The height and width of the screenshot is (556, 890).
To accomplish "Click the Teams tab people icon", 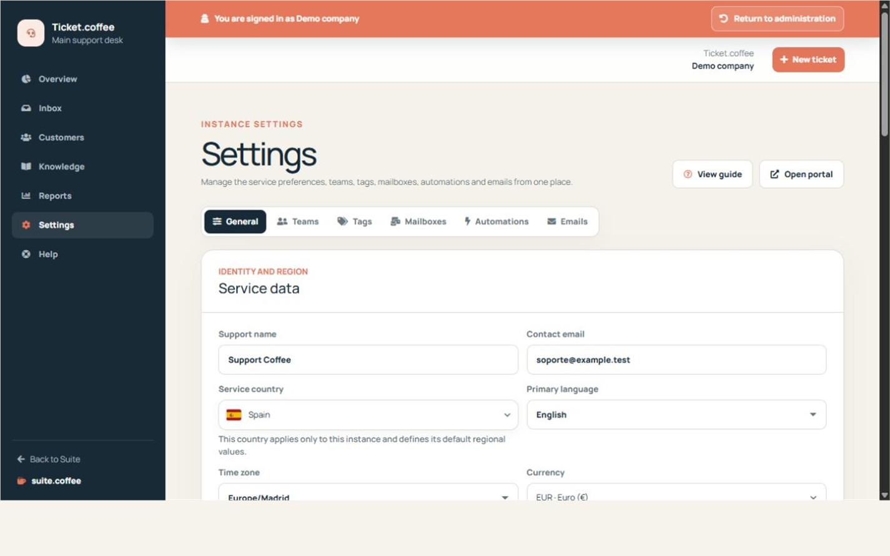I will (282, 222).
